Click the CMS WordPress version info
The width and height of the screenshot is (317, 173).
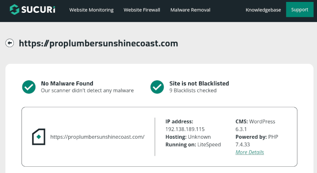click(255, 125)
